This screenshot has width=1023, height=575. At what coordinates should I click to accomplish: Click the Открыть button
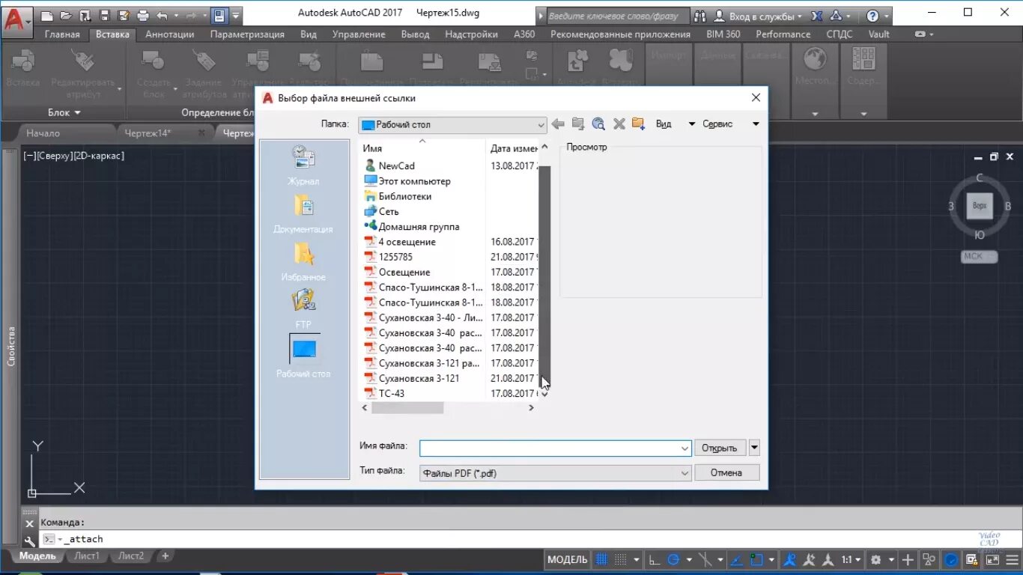point(720,448)
